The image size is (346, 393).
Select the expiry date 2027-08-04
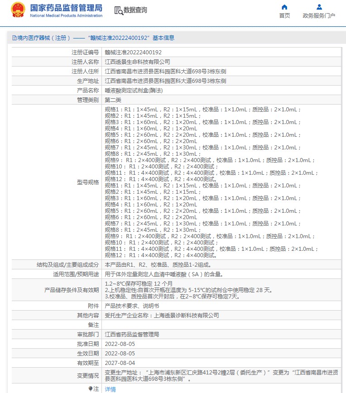point(120,363)
